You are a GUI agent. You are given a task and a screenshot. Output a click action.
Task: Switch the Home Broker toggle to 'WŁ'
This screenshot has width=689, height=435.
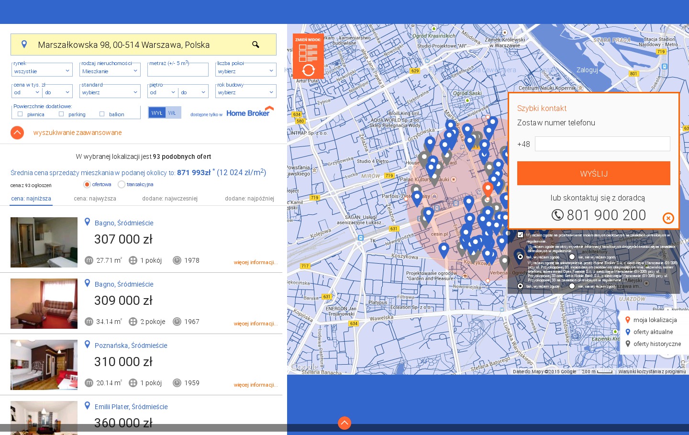pyautogui.click(x=172, y=113)
